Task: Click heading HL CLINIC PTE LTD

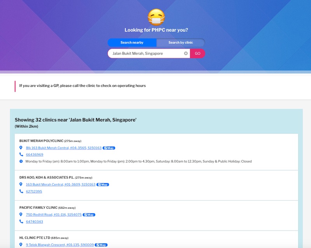Action: click(35, 238)
